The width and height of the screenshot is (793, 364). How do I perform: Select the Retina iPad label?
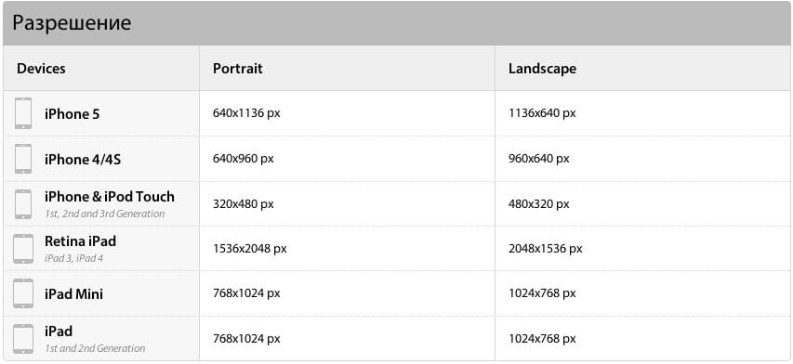click(x=80, y=240)
